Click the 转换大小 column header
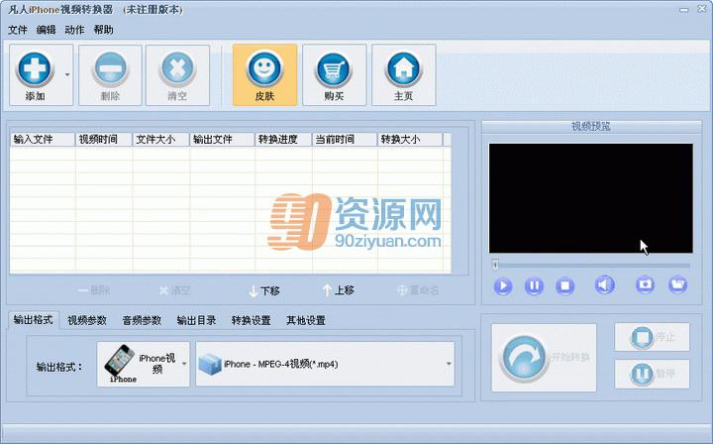Screen dimensions: 713x444 pos(410,139)
